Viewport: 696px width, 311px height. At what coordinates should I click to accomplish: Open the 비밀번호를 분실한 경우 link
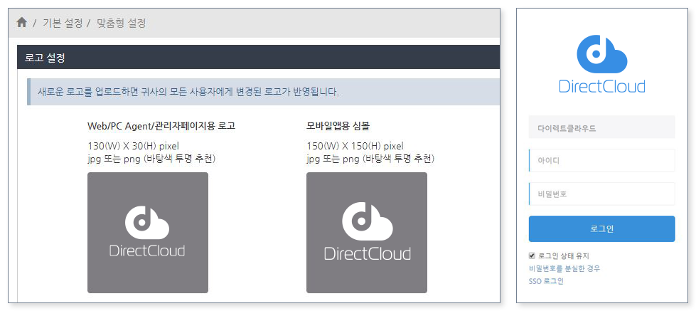pos(564,268)
